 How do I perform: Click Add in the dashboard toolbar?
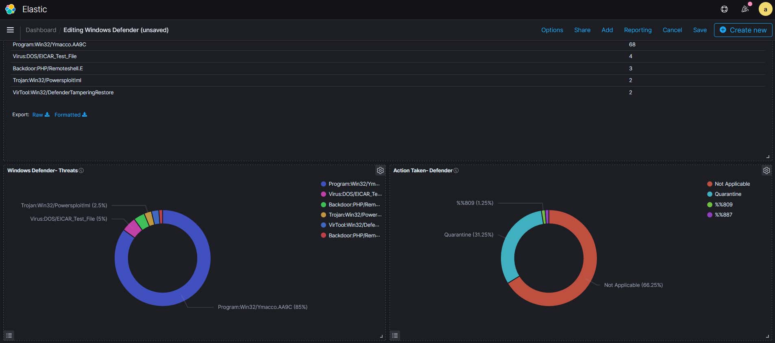607,30
